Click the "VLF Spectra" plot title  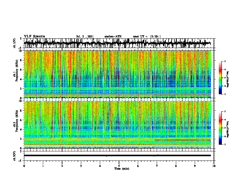coord(34,36)
